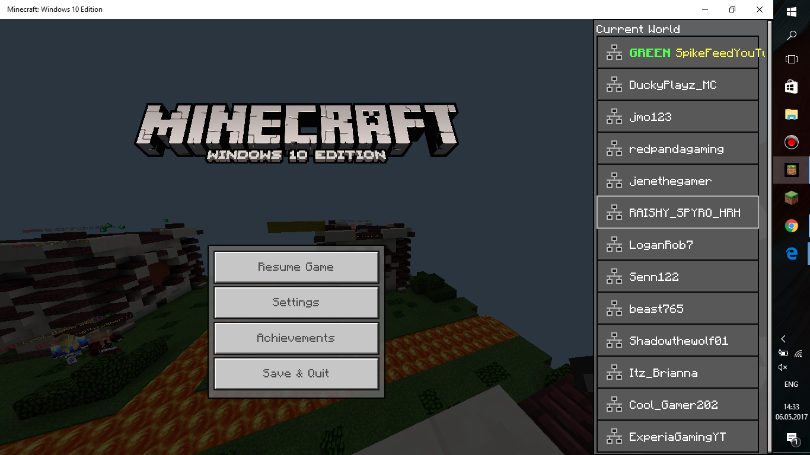Image resolution: width=810 pixels, height=455 pixels.
Task: Select player name Cool_Gamer202
Action: tap(674, 405)
